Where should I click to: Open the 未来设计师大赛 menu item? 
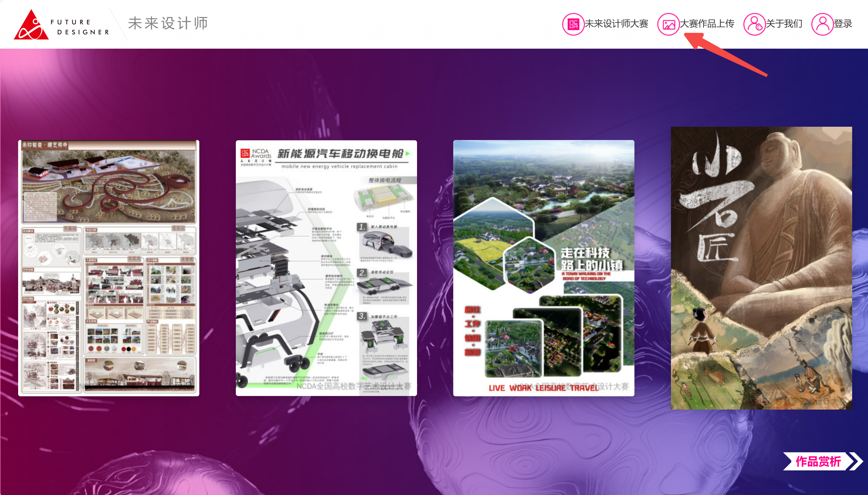[x=616, y=24]
